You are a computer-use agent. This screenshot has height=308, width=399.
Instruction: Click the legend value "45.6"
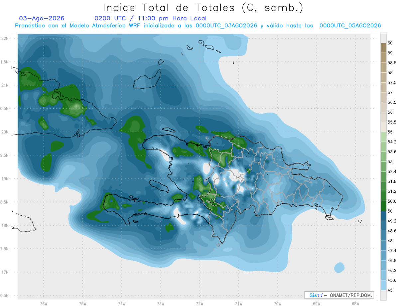pyautogui.click(x=392, y=280)
